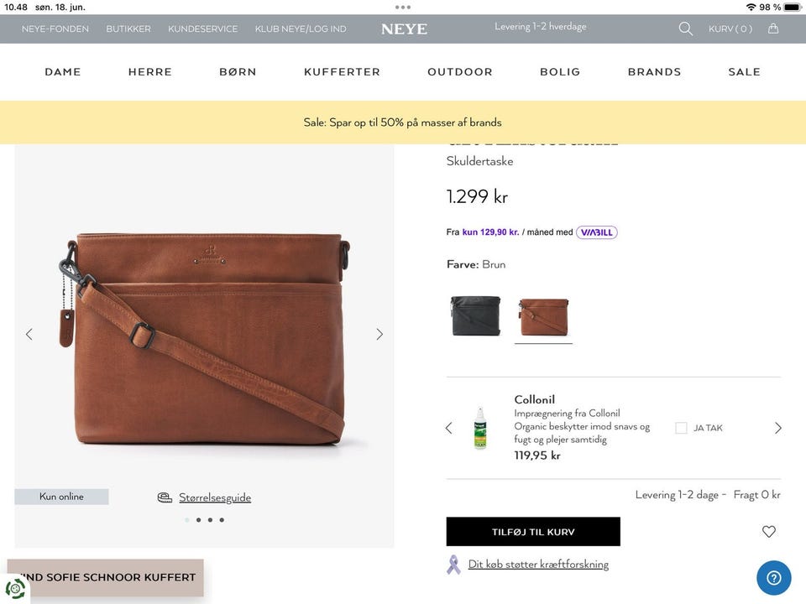
Task: Open the SALE menu item
Action: coord(744,72)
